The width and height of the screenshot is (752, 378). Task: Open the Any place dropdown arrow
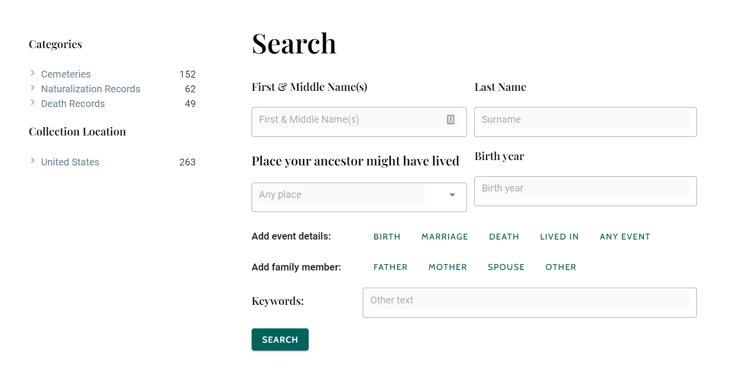[452, 195]
